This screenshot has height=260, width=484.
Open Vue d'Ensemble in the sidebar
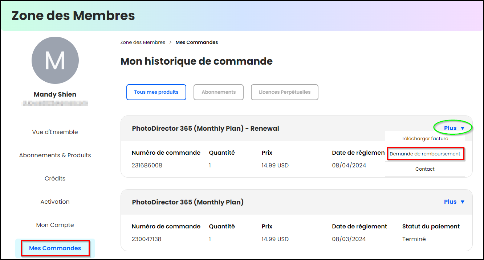point(55,132)
